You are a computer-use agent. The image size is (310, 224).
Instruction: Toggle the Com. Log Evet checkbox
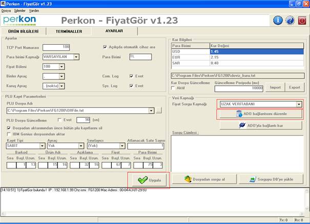[x=131, y=76]
